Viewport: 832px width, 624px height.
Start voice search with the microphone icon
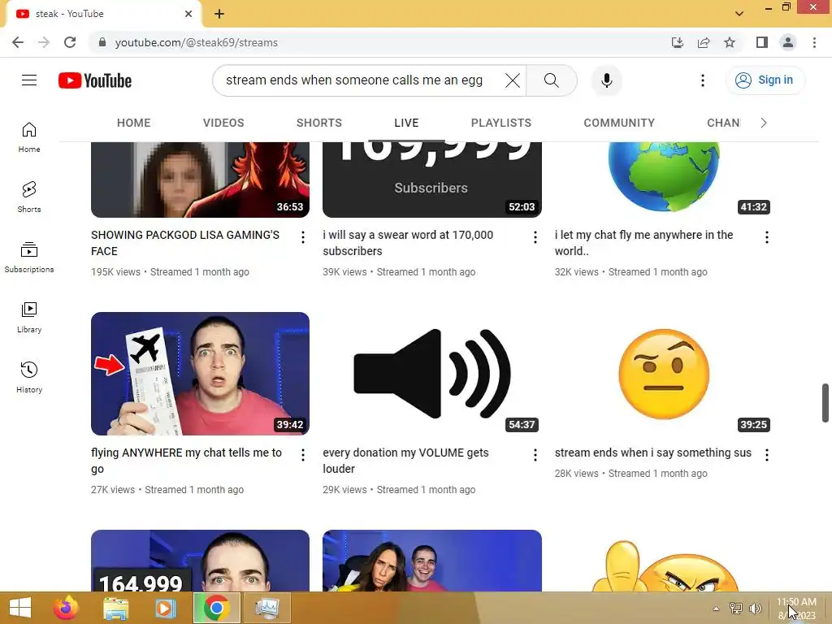coord(606,80)
